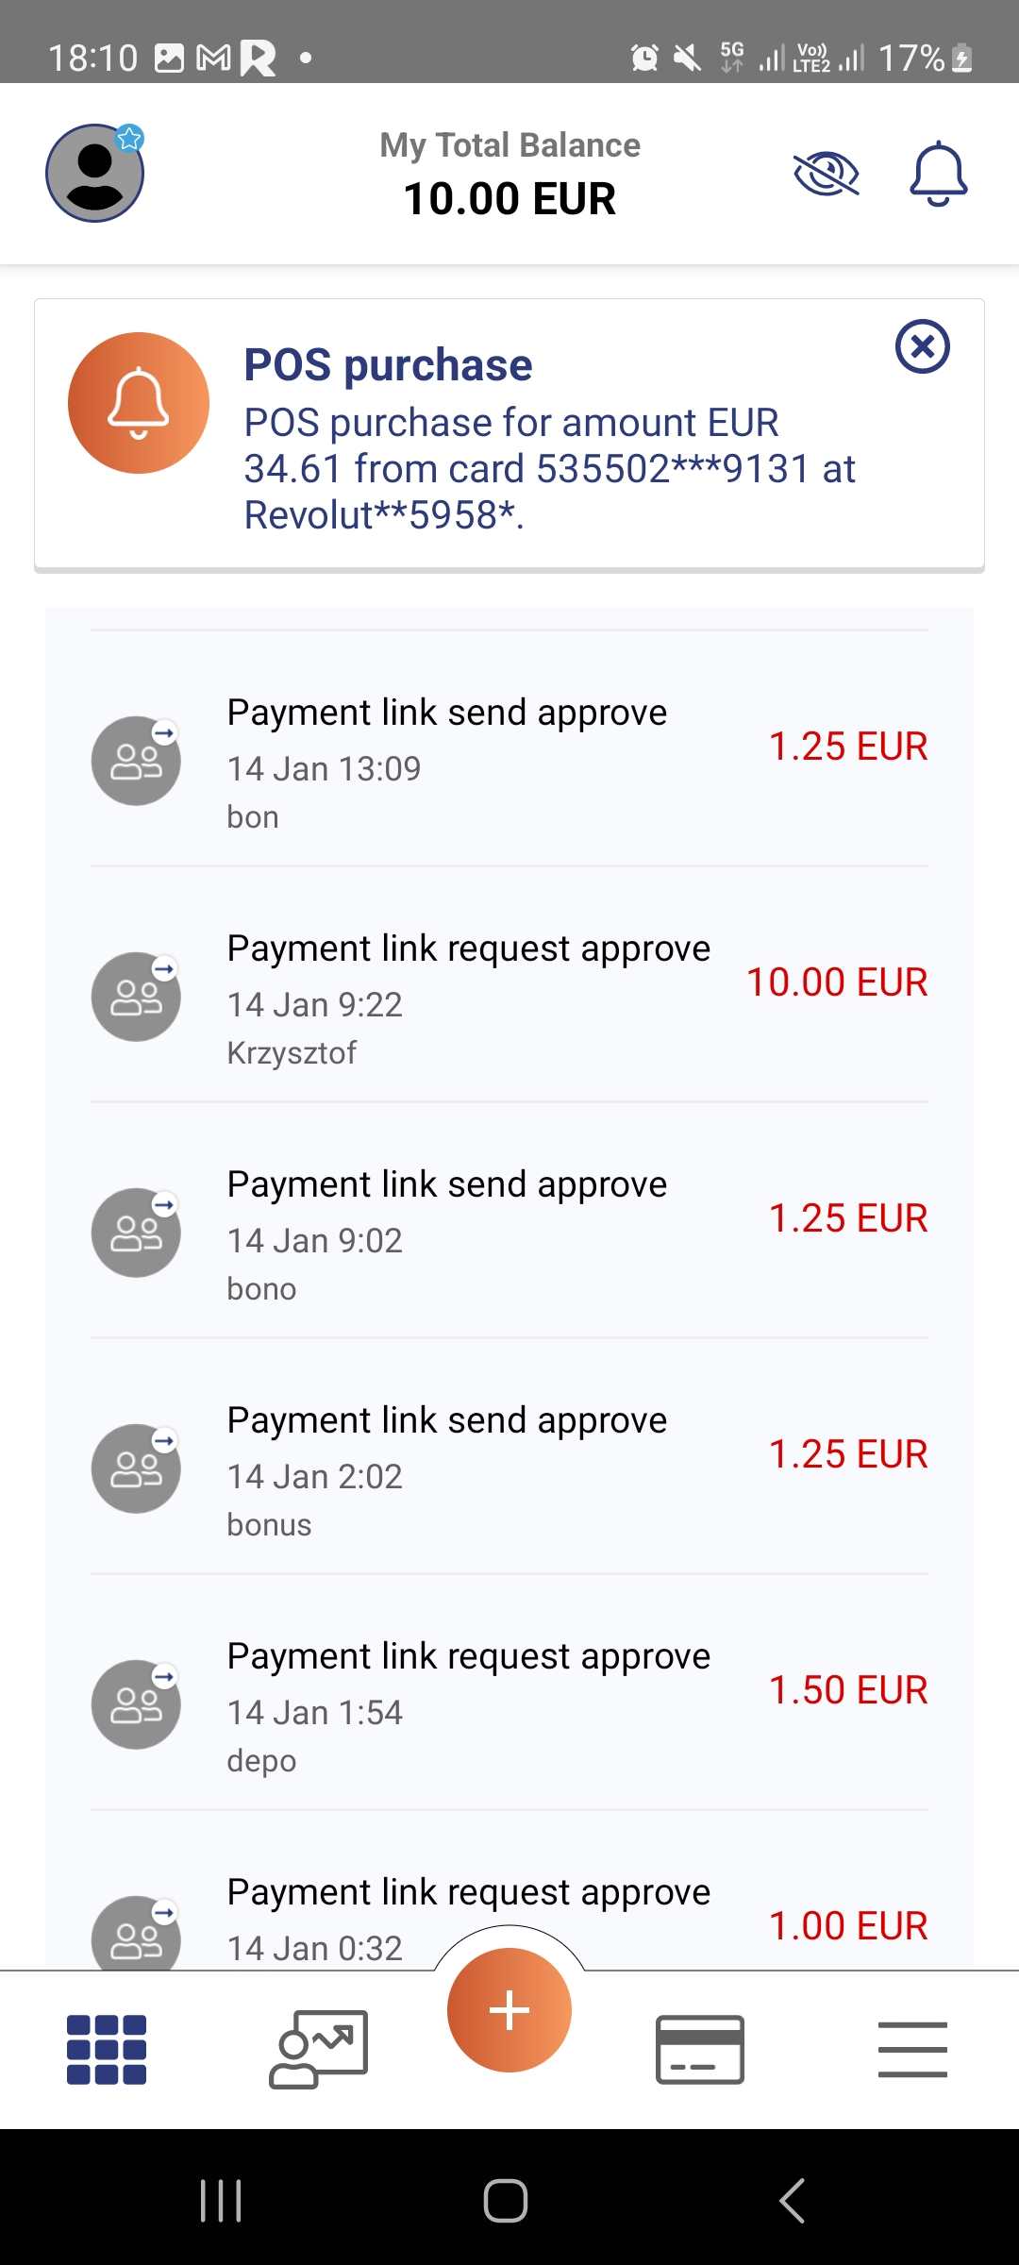Screen dimensions: 1019x2265
Task: Tap the POS purchase notification text
Action: point(547,468)
